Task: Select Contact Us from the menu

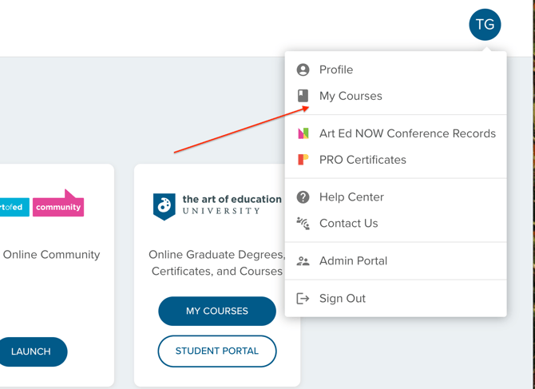Action: tap(348, 224)
